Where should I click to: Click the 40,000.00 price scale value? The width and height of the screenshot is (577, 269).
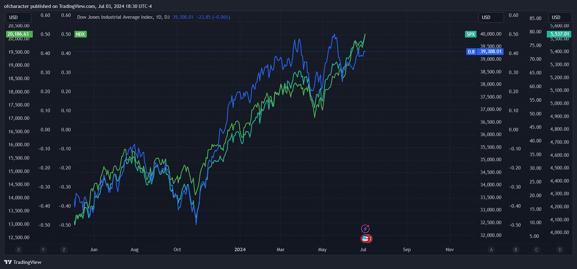491,34
